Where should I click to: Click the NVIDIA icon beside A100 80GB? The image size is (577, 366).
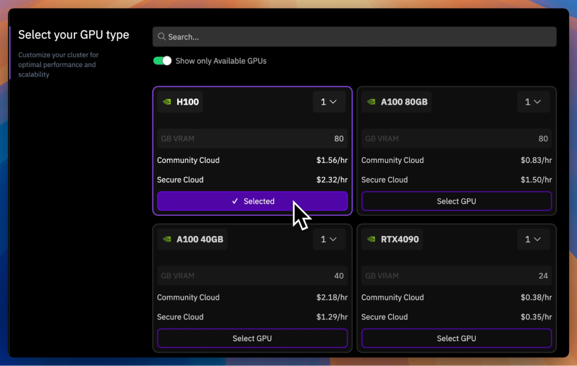pyautogui.click(x=371, y=102)
